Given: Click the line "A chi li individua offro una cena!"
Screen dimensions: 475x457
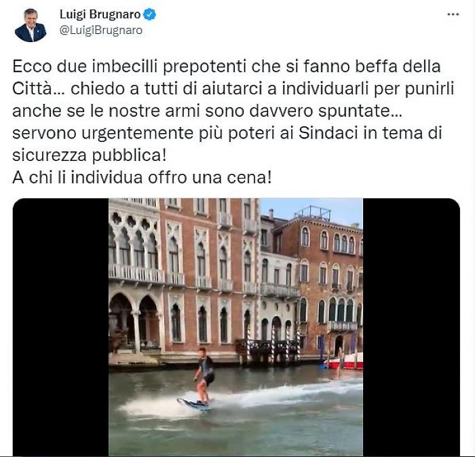Looking at the screenshot, I should [x=142, y=178].
